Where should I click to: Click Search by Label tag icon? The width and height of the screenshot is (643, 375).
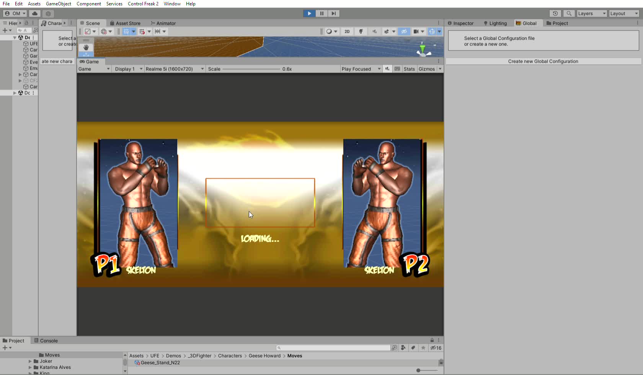[413, 348]
